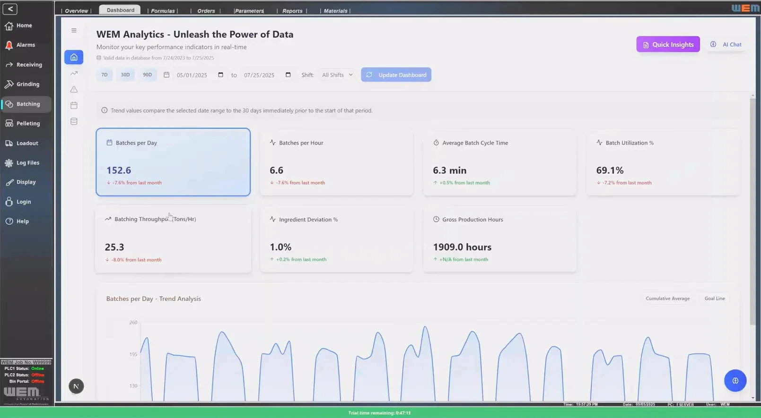Viewport: 761px width, 418px height.
Task: Open the Display section
Action: 20,182
